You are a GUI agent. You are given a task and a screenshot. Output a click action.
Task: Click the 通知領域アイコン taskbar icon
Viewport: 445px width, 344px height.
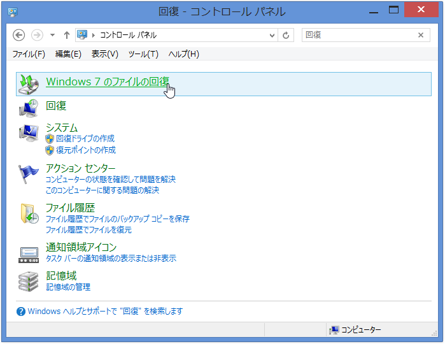[x=29, y=255]
